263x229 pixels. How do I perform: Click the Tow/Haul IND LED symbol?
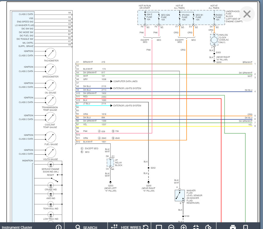point(51,204)
